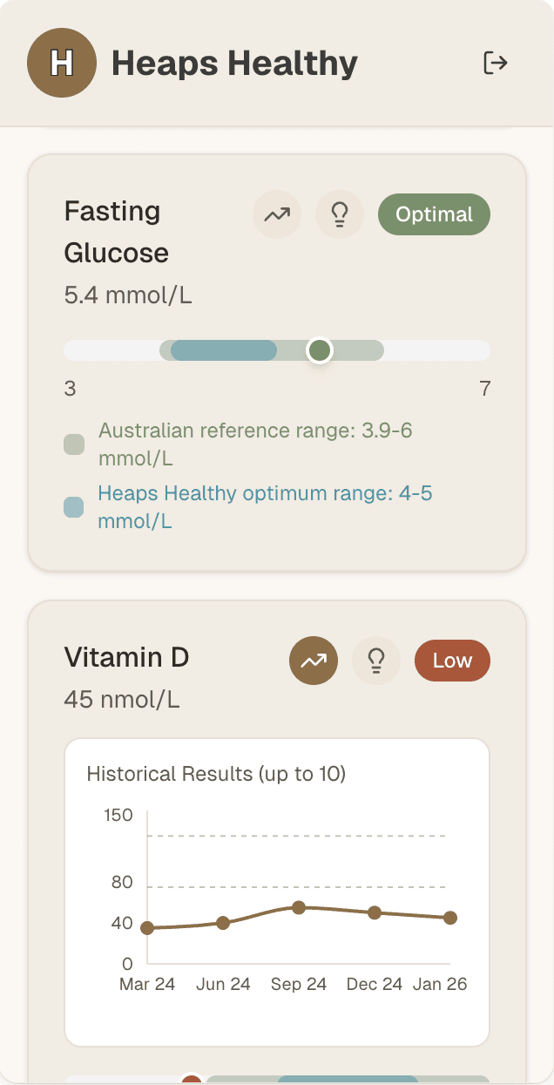This screenshot has width=554, height=1085.
Task: Select the glucose value marker on the range slider
Action: pos(319,350)
